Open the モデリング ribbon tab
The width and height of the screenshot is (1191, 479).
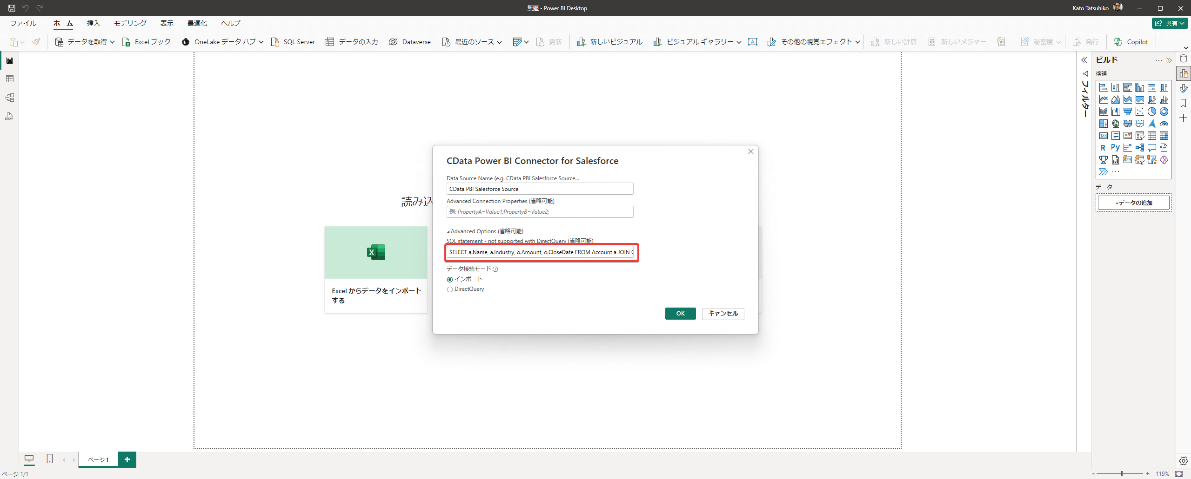click(x=130, y=23)
